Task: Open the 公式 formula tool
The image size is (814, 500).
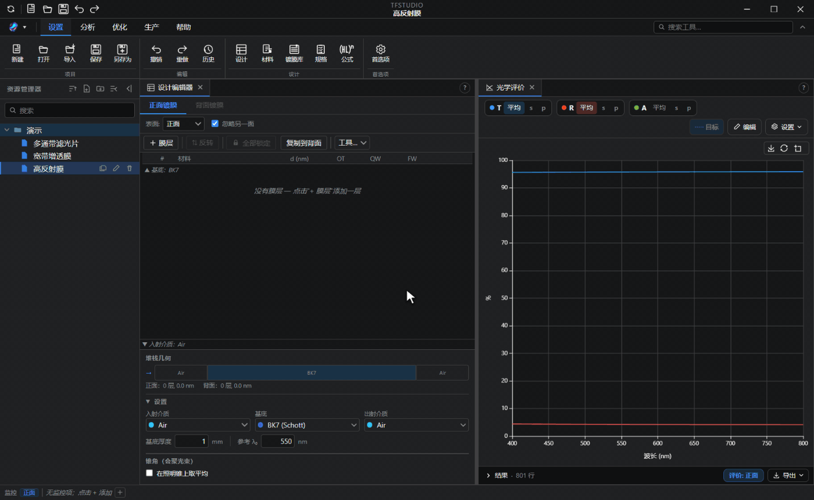Action: pyautogui.click(x=347, y=53)
